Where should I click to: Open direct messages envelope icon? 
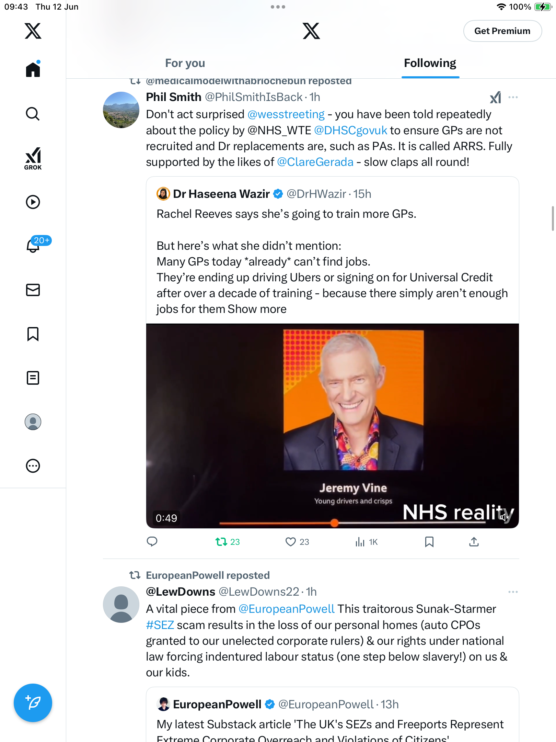[33, 290]
